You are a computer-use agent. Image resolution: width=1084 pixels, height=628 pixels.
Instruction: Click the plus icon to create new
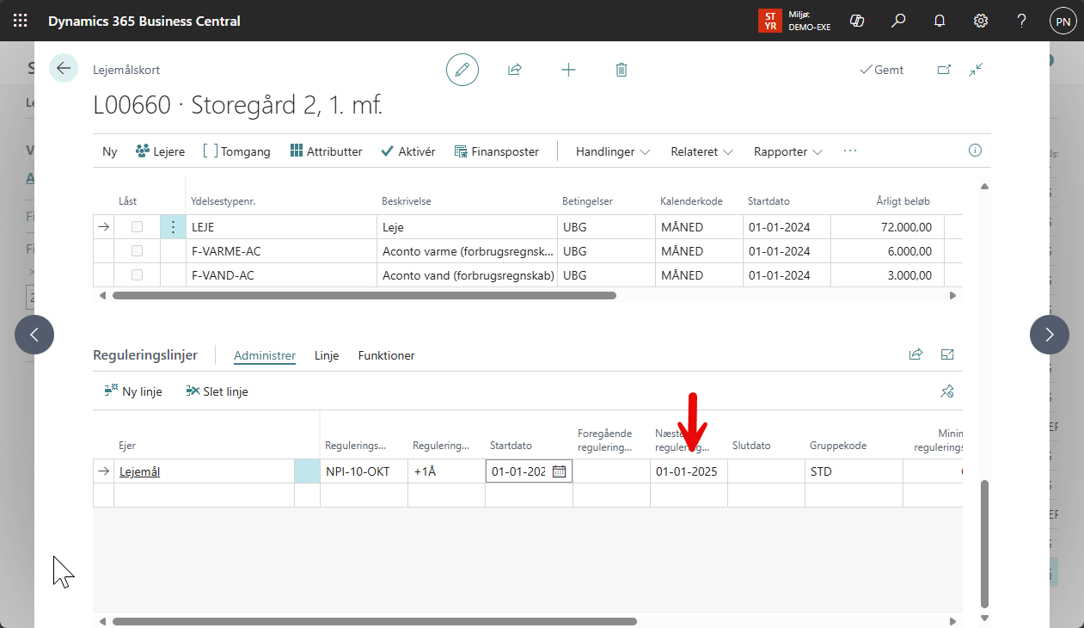click(568, 70)
